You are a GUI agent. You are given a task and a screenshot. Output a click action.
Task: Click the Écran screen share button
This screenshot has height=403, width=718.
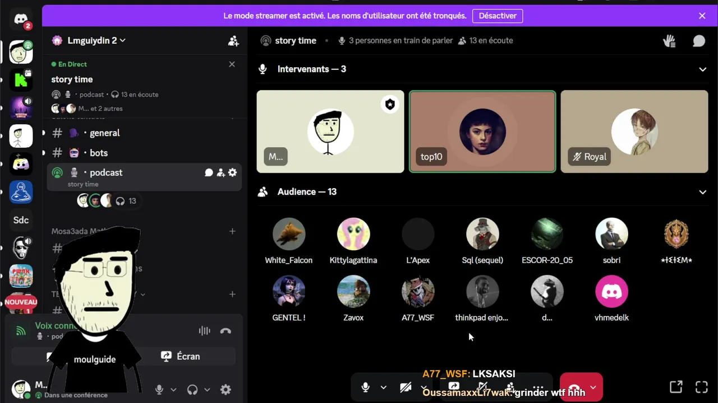point(181,357)
